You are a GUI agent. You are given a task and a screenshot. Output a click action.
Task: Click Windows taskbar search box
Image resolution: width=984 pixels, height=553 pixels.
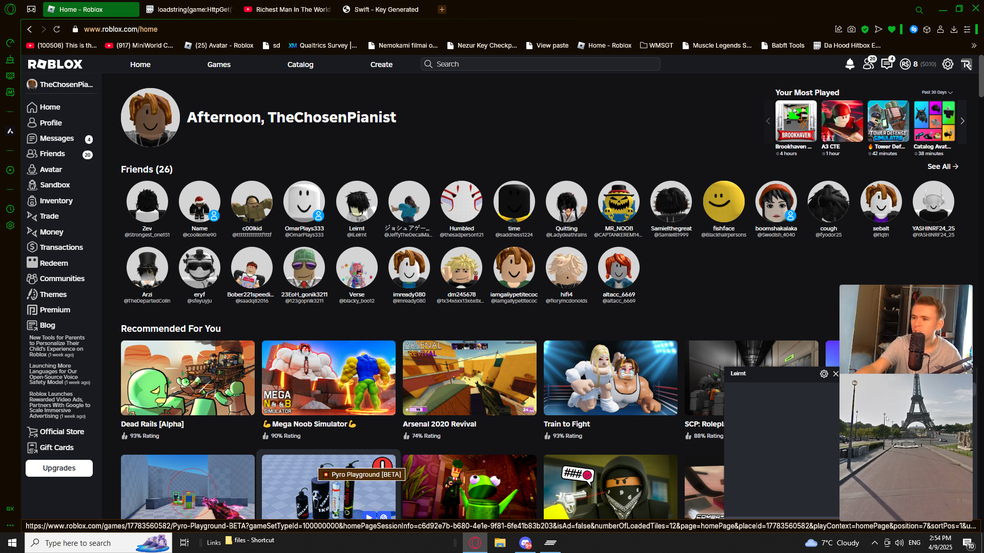pos(98,543)
